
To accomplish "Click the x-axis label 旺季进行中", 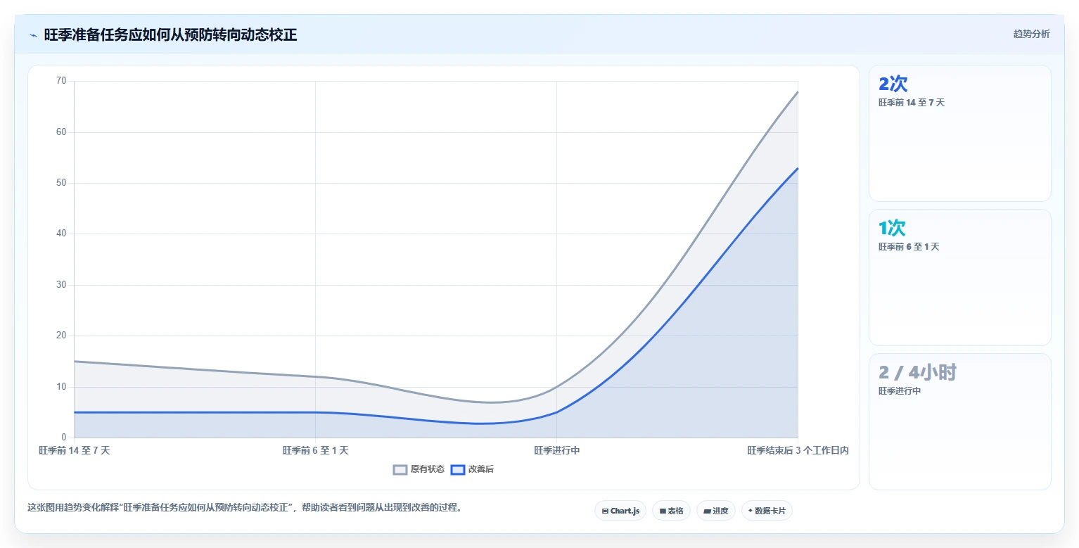I will 557,451.
